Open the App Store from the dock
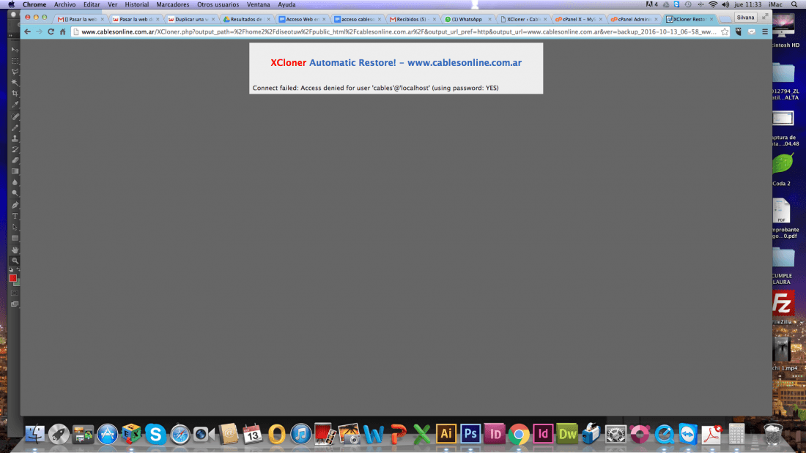806x453 pixels. (107, 434)
